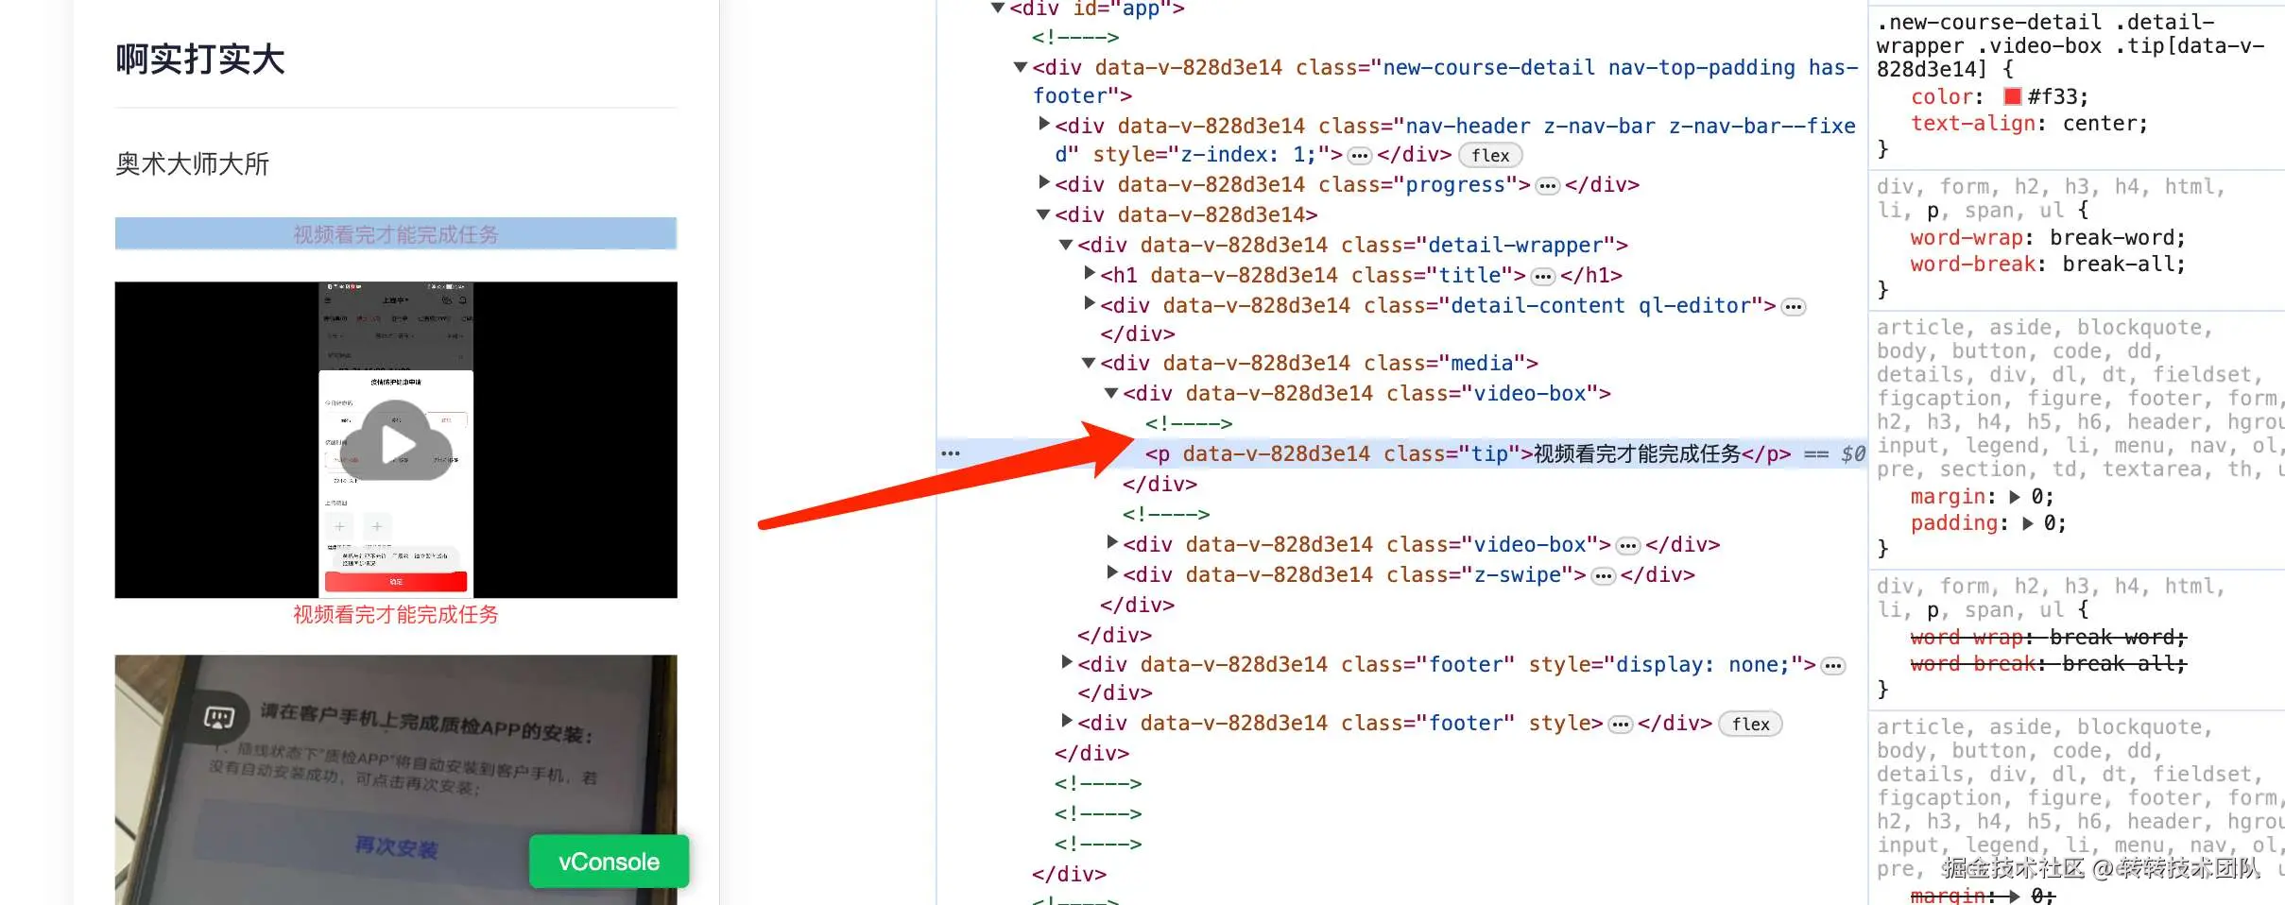This screenshot has height=905, width=2285.
Task: Click the color: #f33 property name
Action: (x=1941, y=96)
